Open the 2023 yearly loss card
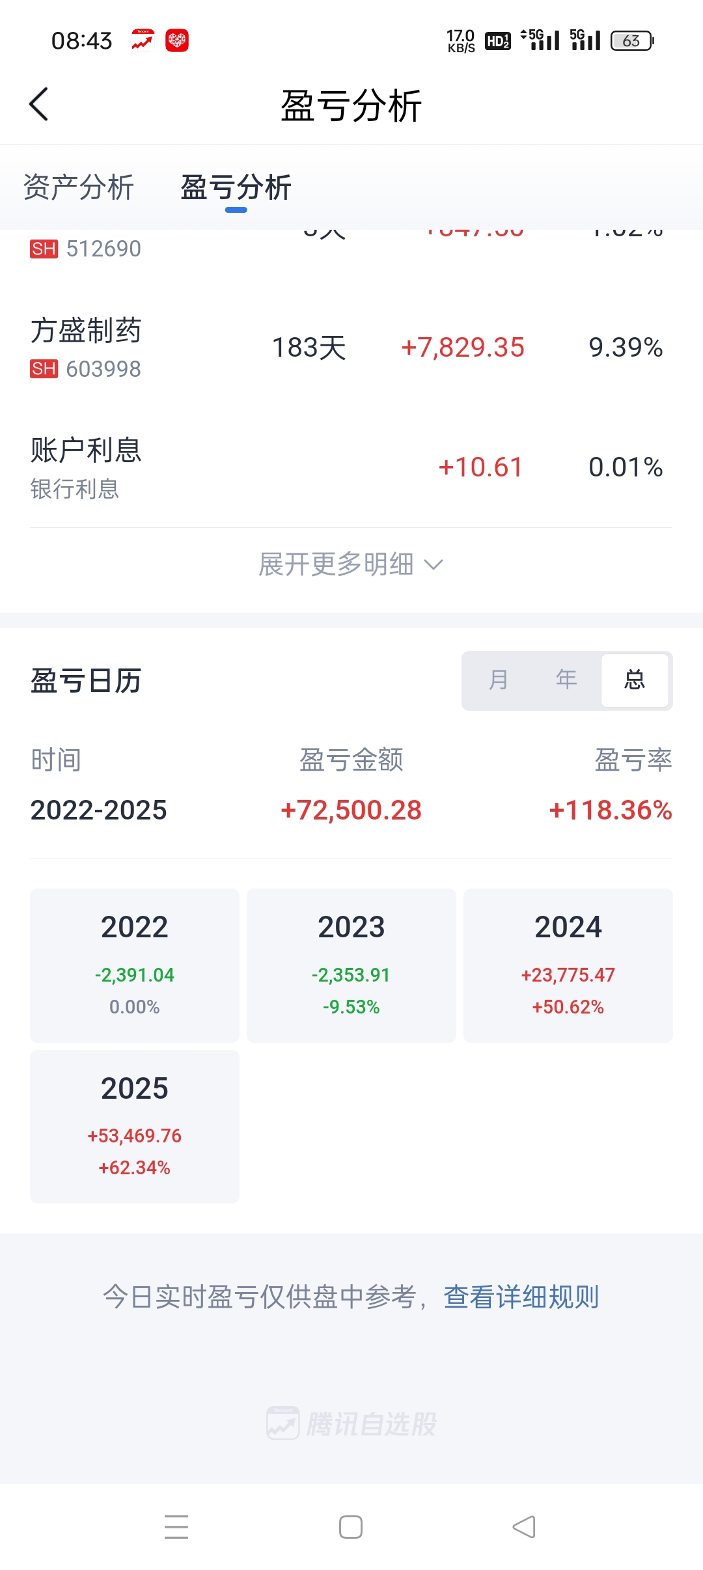 click(351, 965)
